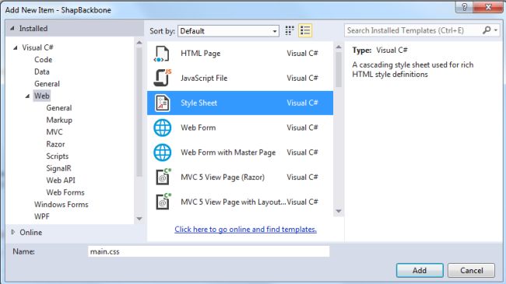Select the Scripts category

click(58, 156)
